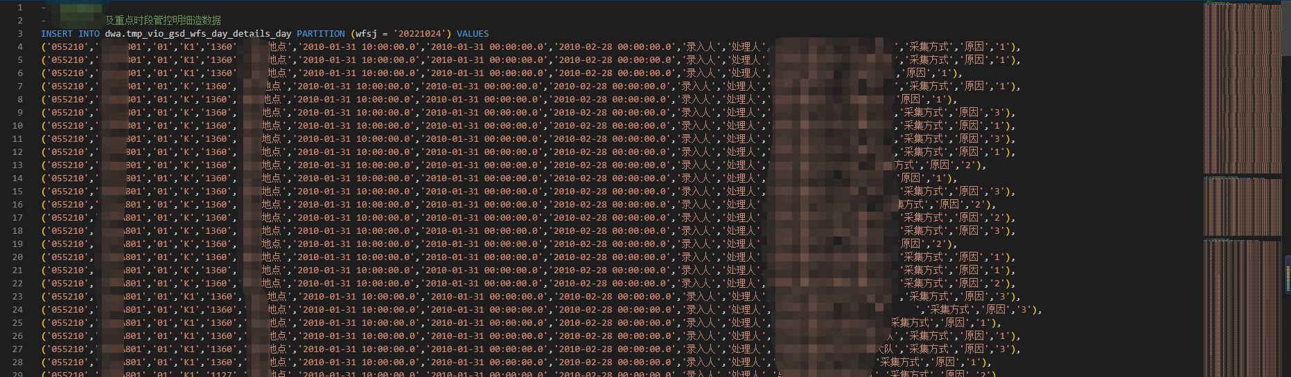Click '055210' on line 4
The image size is (1291, 377).
tap(67, 46)
